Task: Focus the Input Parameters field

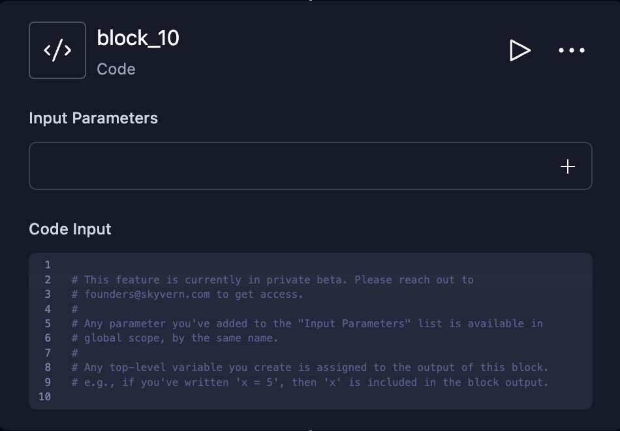Action: point(287,167)
